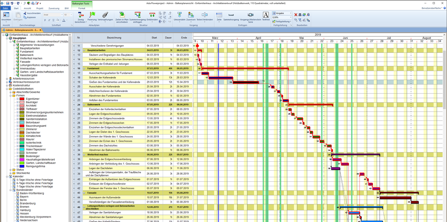Open the Verknüpfungen chain-link tool
Image resolution: width=447 pixels, height=222 pixels.
(x=106, y=15)
